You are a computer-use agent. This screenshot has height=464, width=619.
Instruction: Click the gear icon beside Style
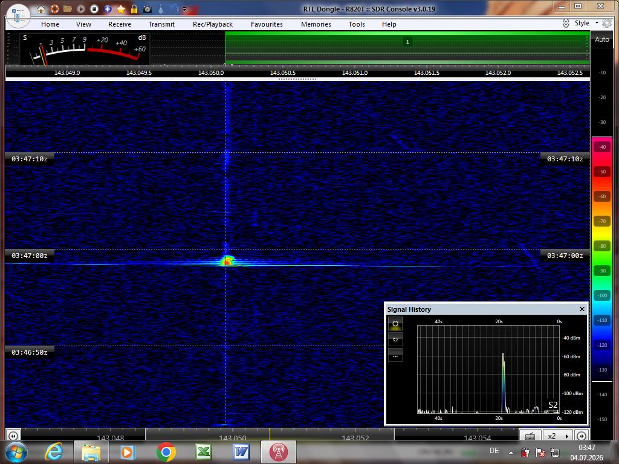(x=607, y=24)
